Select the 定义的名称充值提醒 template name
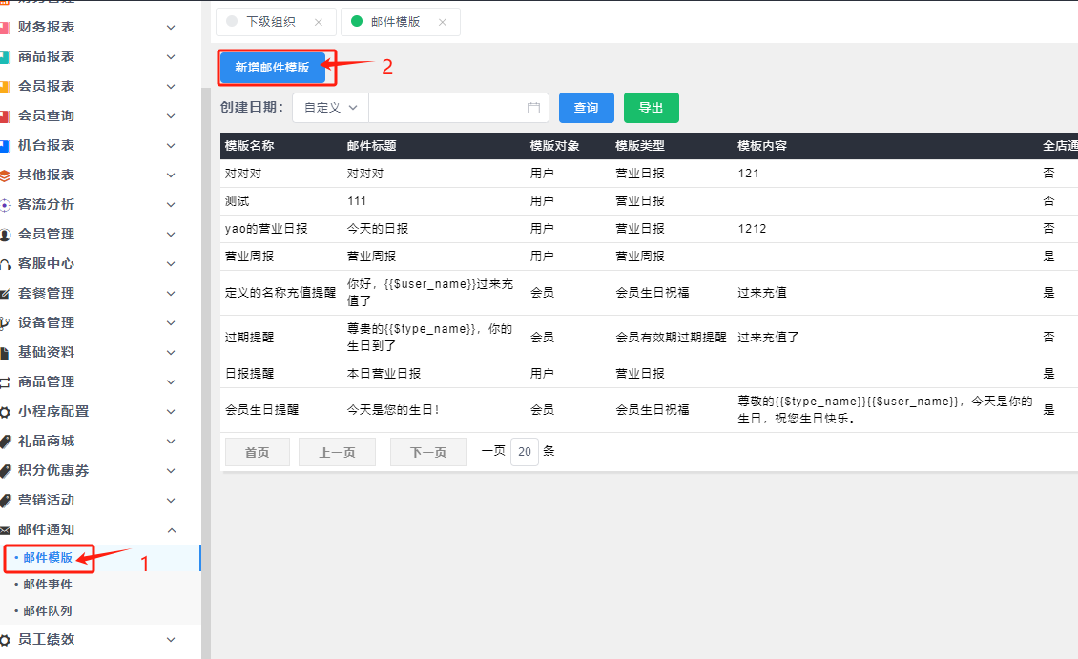The height and width of the screenshot is (659, 1078). tap(280, 293)
